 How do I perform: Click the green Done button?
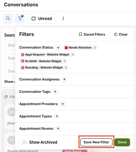click(x=122, y=142)
